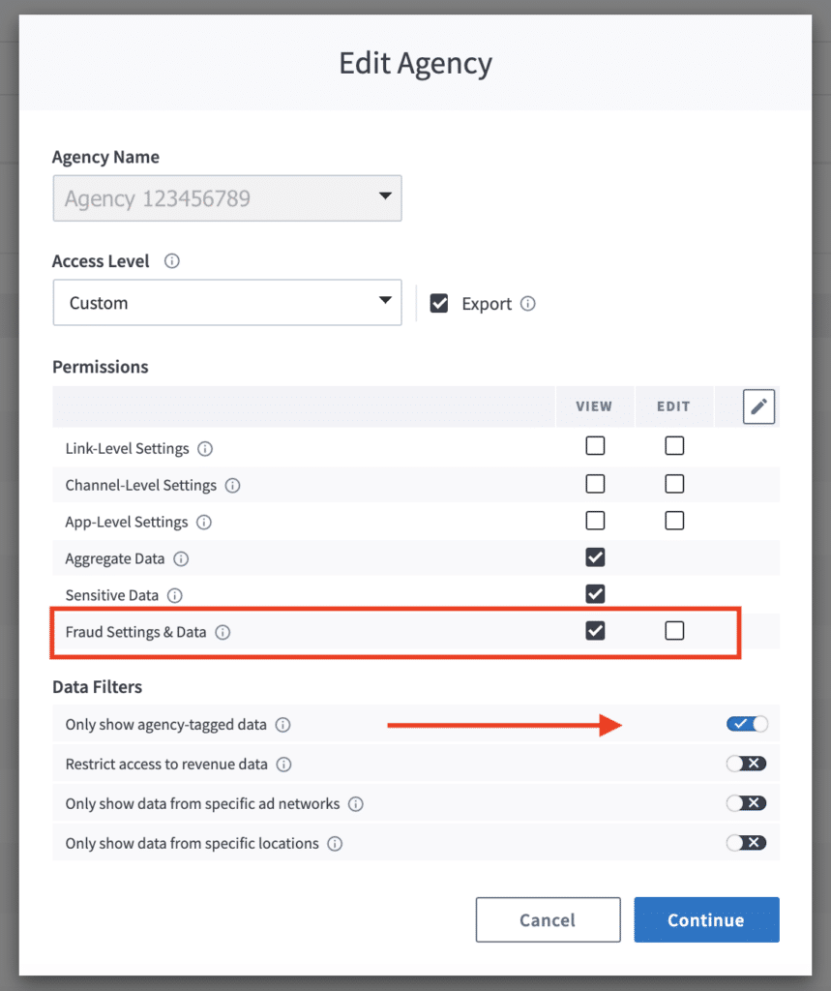Enable Restrict access to revenue data
831x991 pixels.
(x=747, y=764)
